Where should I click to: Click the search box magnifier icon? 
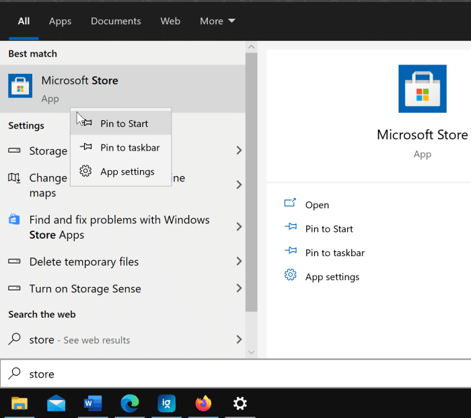click(x=14, y=374)
